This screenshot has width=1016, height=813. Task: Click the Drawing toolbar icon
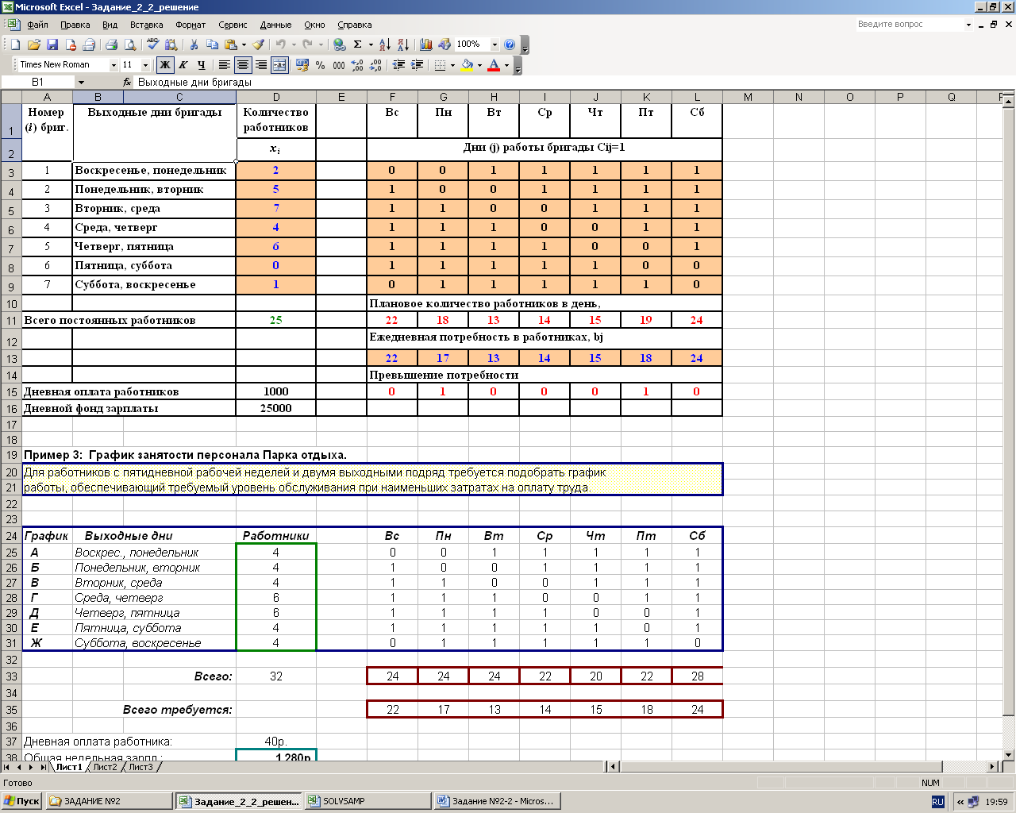point(444,44)
